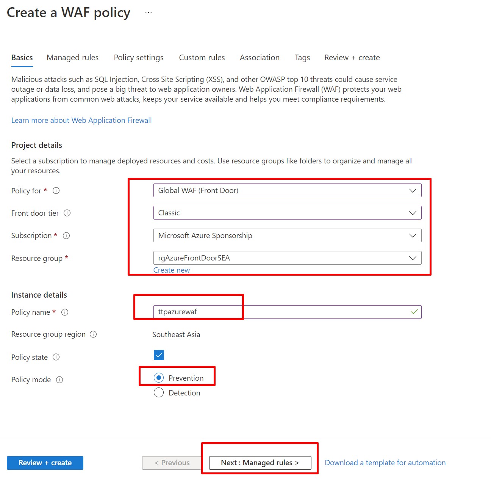The height and width of the screenshot is (480, 491).
Task: Click Next : Managed rules button
Action: pyautogui.click(x=260, y=463)
